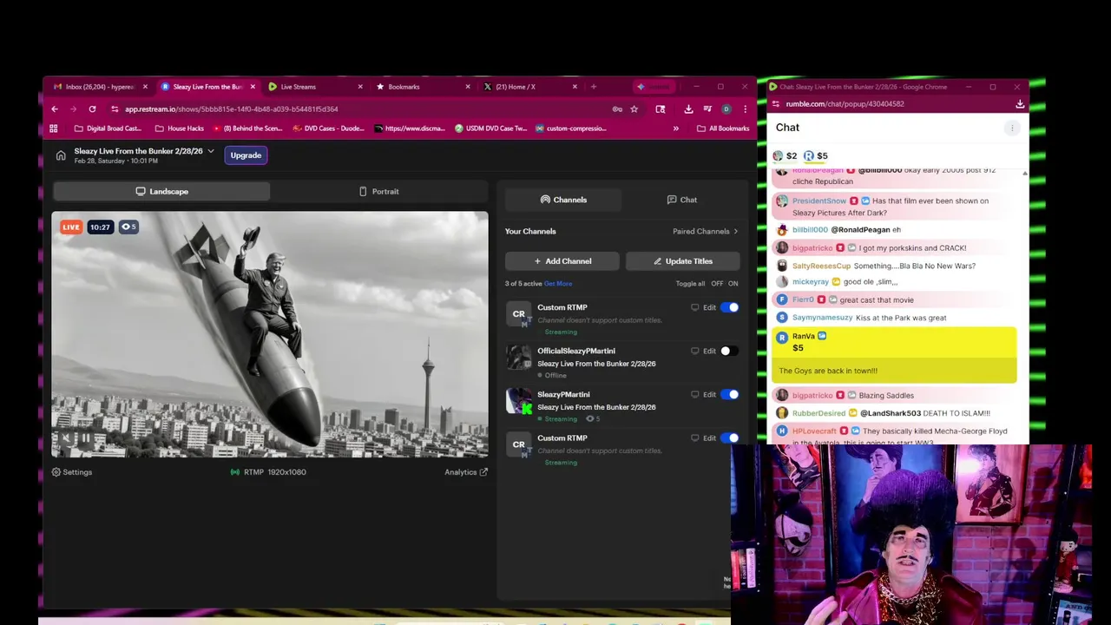
Task: Reload the Restream page
Action: point(92,109)
